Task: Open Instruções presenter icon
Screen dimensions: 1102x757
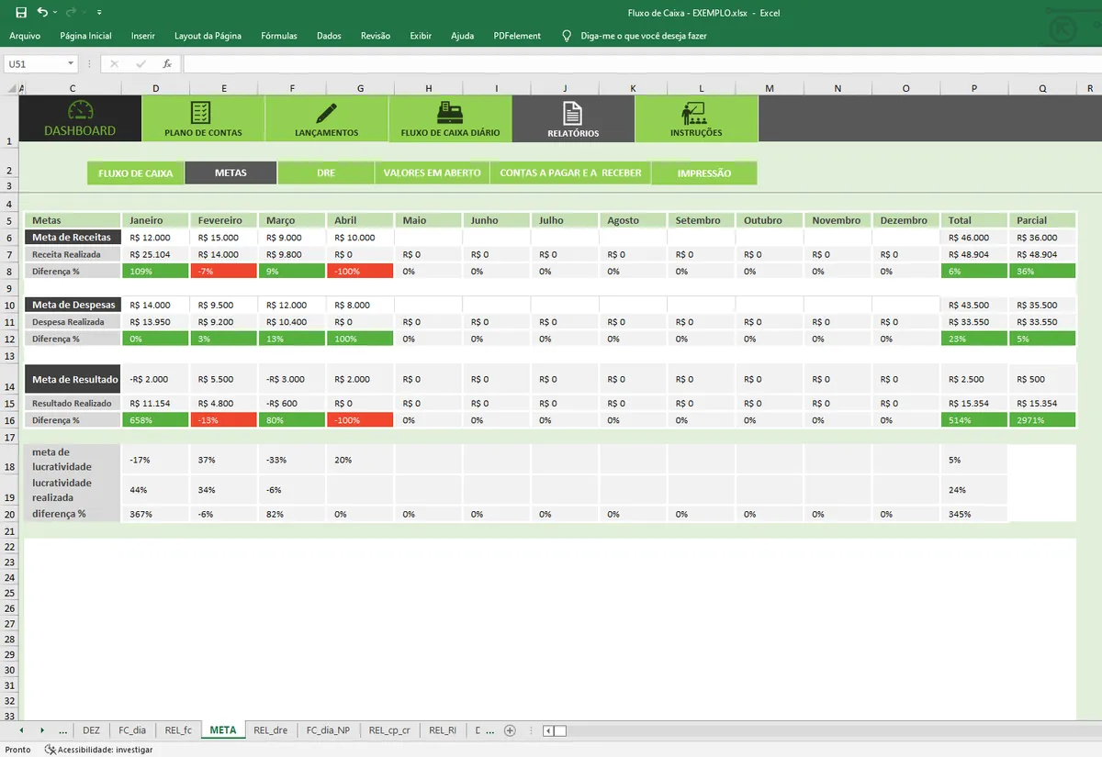Action: 694,113
